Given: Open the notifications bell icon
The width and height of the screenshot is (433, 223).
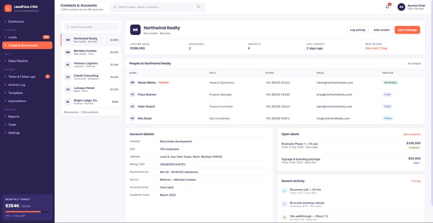Looking at the screenshot, I should 387,7.
